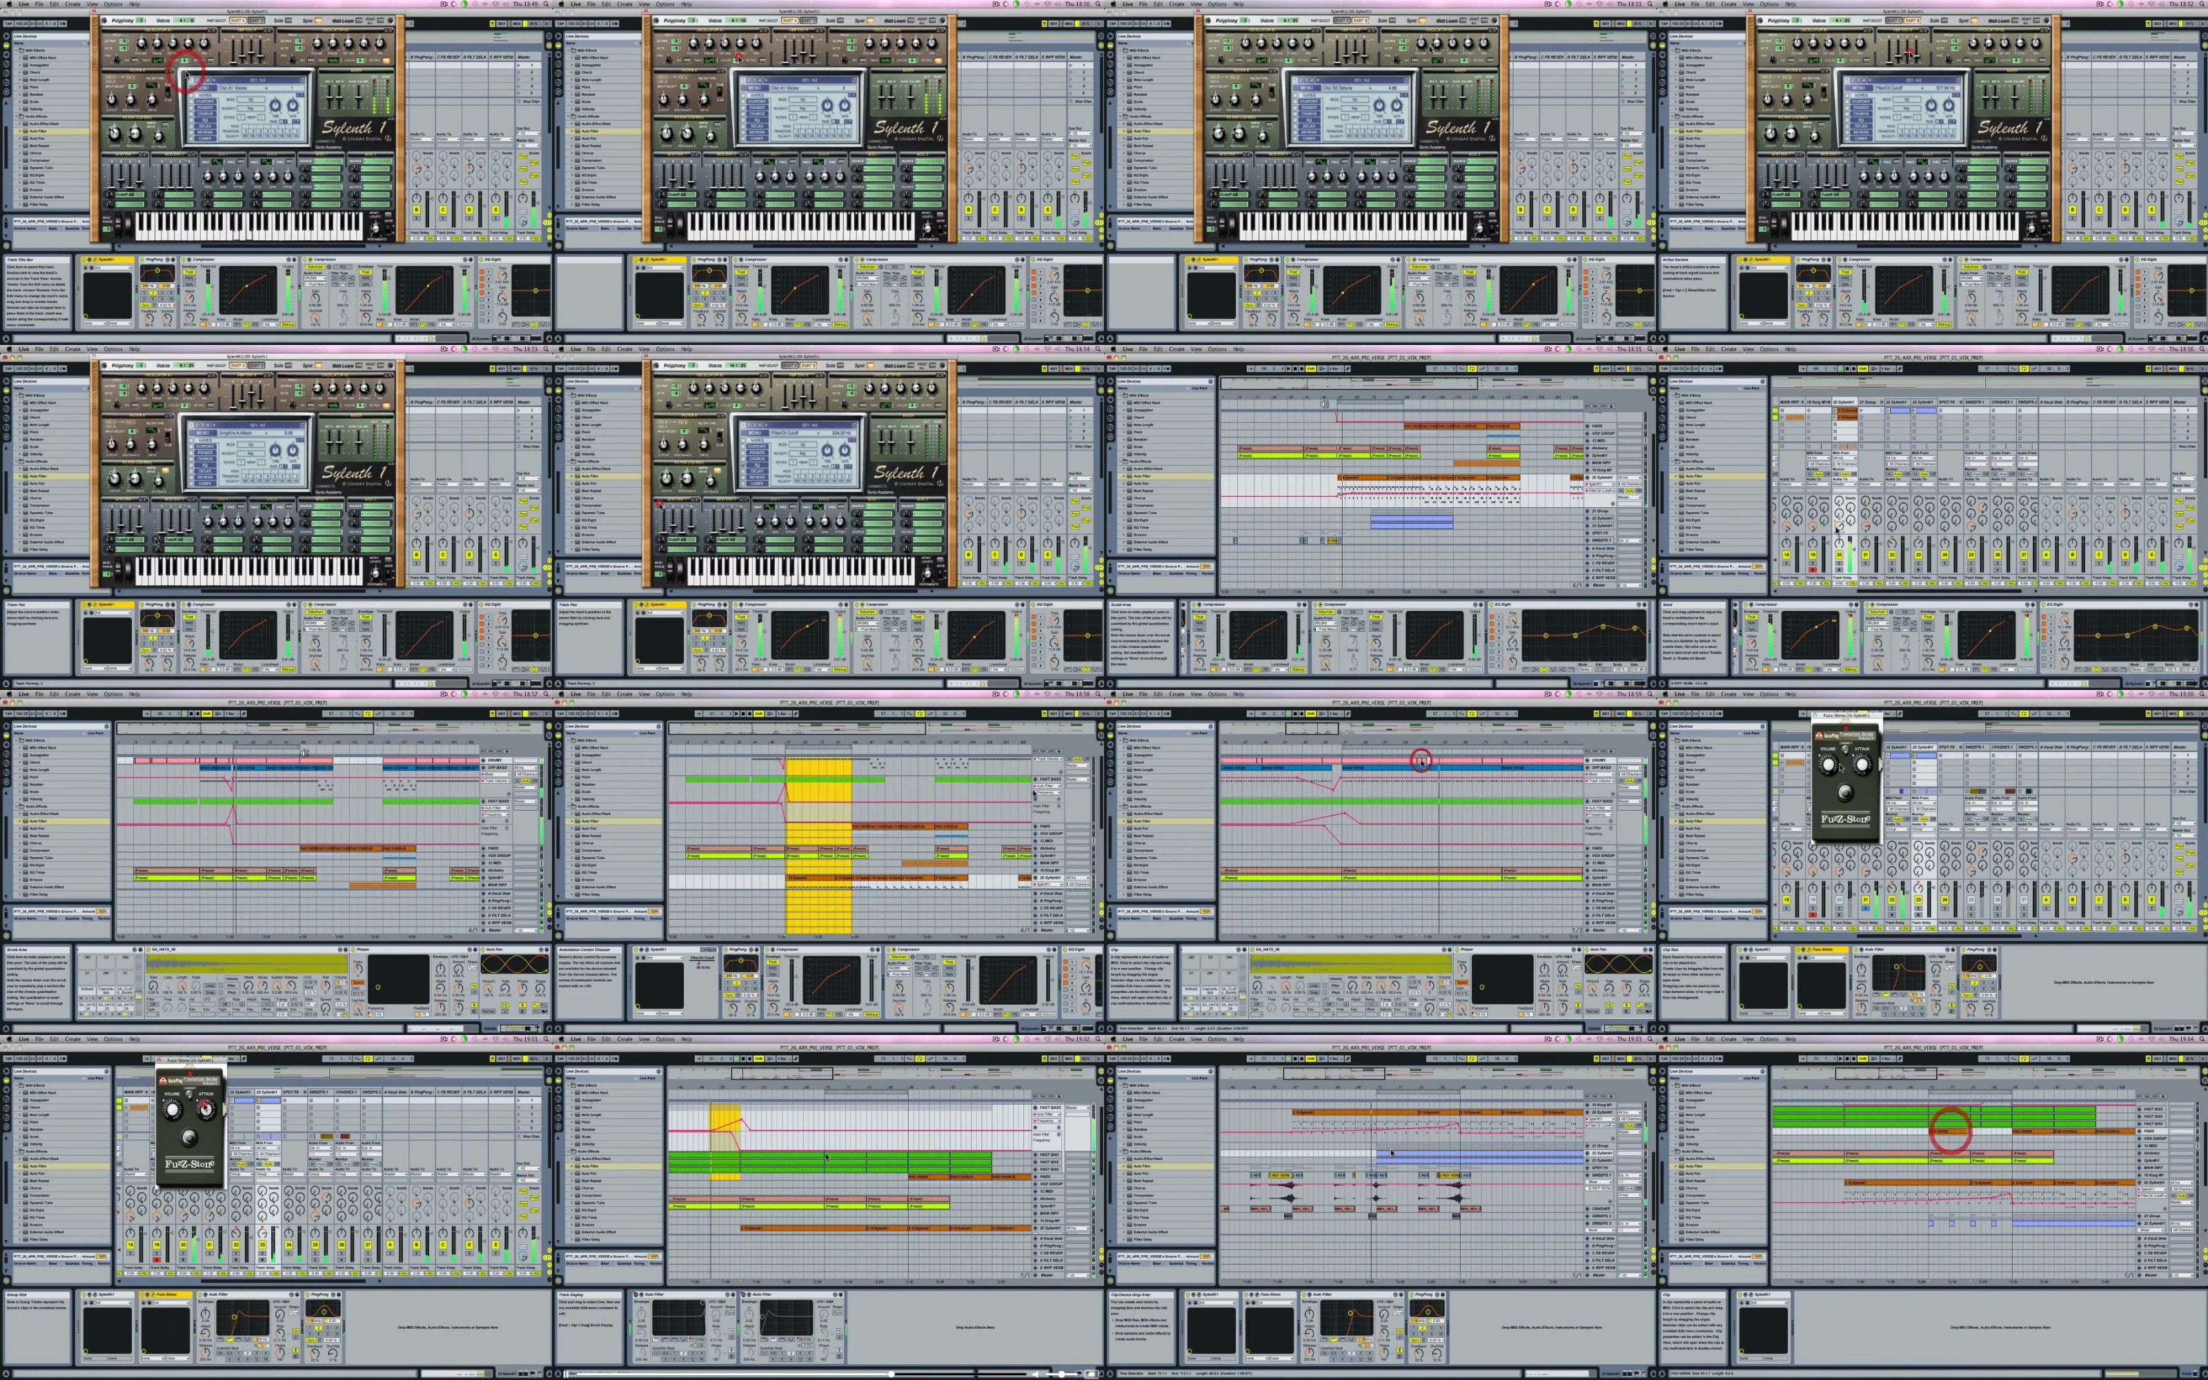Open the Help menu in the Thu 19:02 frame

686,1038
